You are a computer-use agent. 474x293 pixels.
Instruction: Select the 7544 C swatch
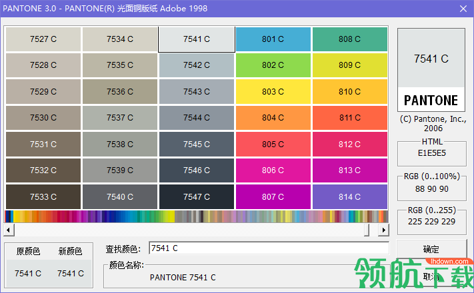click(x=197, y=118)
